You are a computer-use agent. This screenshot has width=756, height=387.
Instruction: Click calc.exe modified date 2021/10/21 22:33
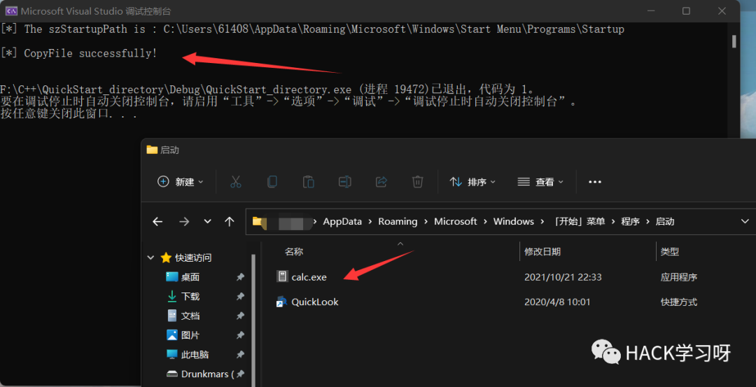(563, 277)
